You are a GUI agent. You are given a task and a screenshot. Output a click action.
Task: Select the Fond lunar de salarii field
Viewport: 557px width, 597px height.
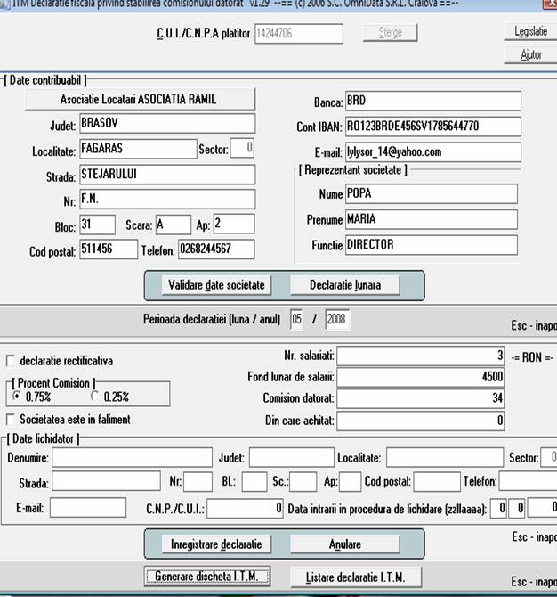[x=423, y=377]
